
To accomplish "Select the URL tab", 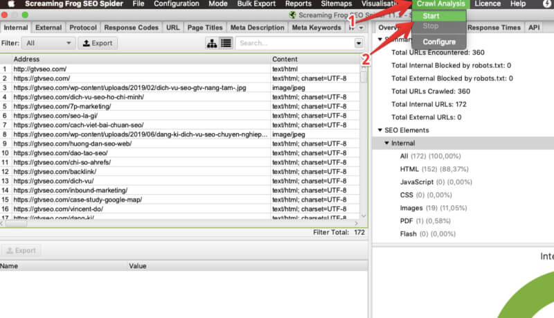I will 172,28.
